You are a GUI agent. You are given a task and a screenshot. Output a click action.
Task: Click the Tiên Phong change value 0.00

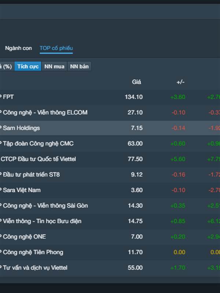click(179, 252)
